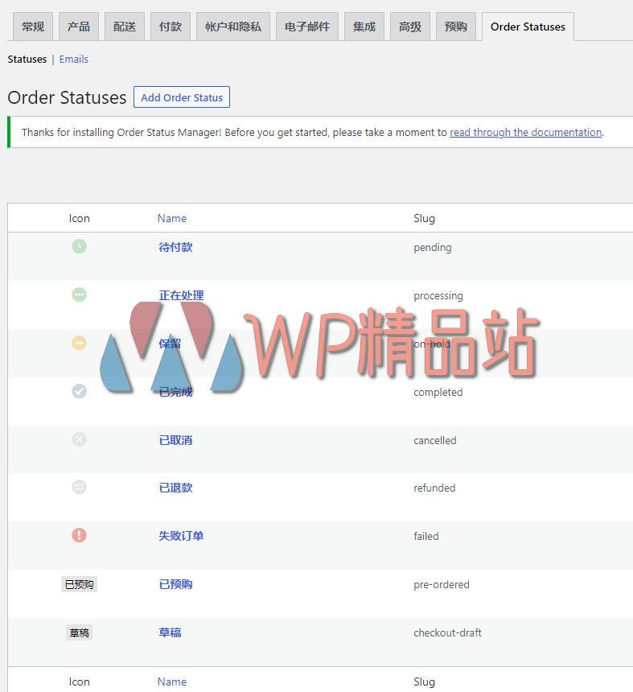Click the green dots icon for processing status
The width and height of the screenshot is (633, 692).
[79, 295]
